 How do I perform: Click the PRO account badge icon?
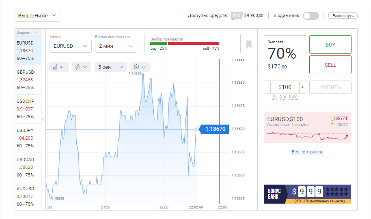(237, 16)
